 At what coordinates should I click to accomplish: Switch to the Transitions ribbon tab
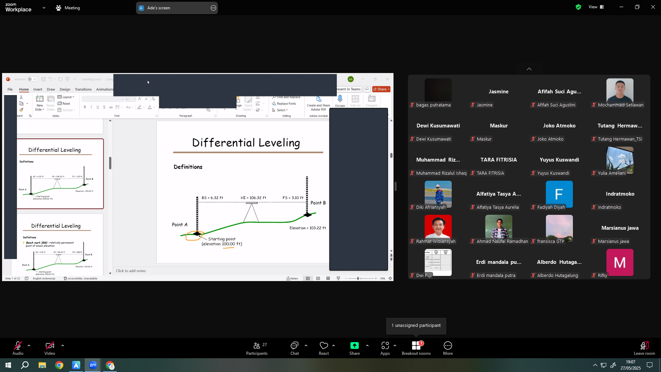83,89
